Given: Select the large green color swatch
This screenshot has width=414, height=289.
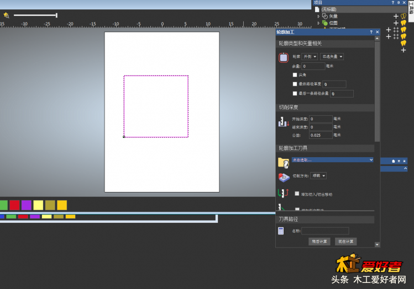Looking at the screenshot, I should [3, 205].
